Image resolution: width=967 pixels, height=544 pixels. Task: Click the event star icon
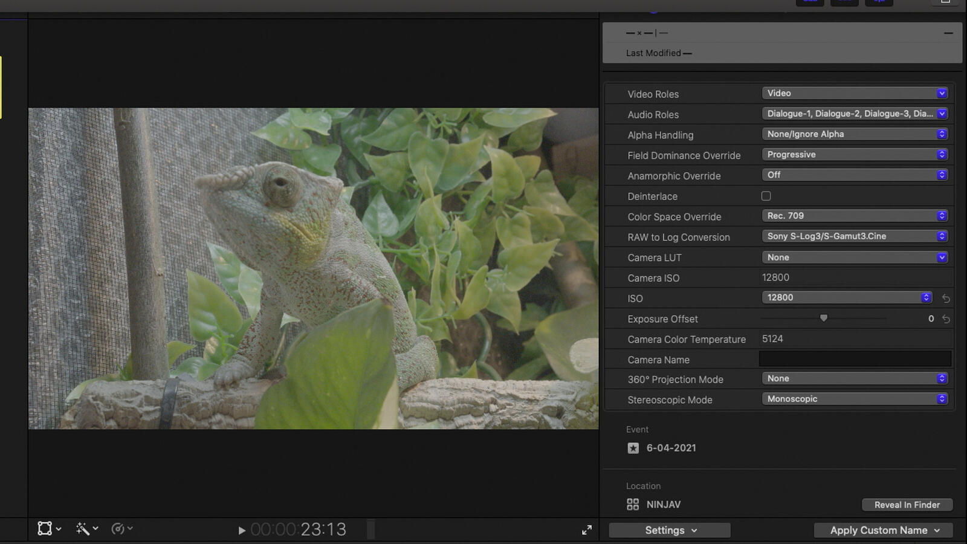(x=633, y=448)
